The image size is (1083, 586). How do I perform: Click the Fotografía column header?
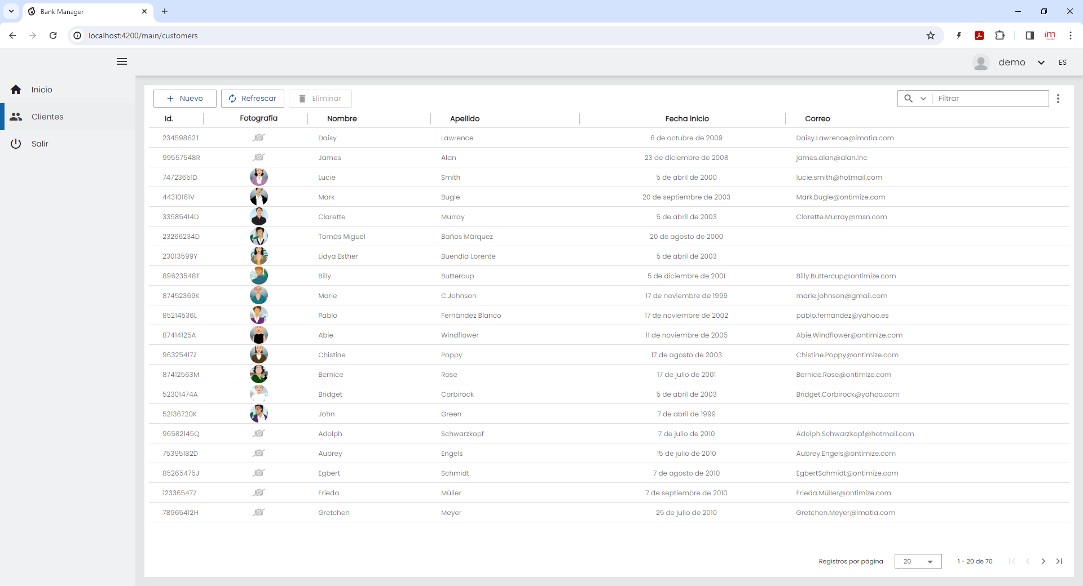pyautogui.click(x=258, y=118)
